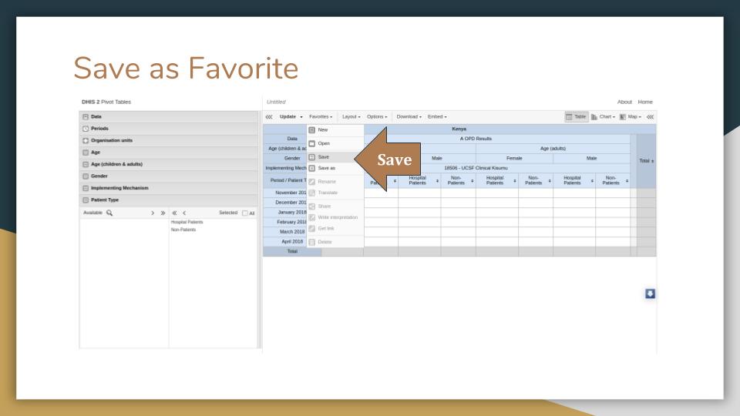Sort by the Total column header
Image resolution: width=740 pixels, height=416 pixels.
click(x=646, y=161)
